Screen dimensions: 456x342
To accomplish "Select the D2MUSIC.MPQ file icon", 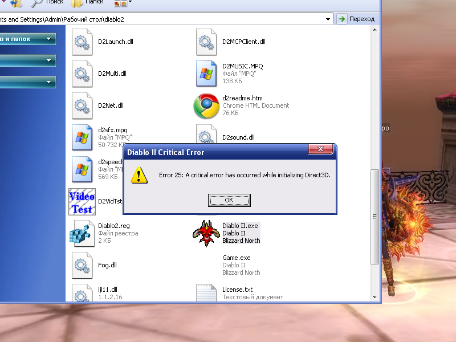I will pyautogui.click(x=206, y=74).
